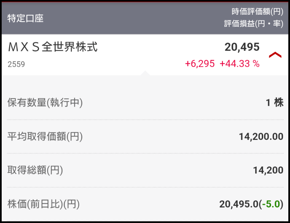
Task: Select the 保有数量(執行中) row label
Action: (45, 103)
